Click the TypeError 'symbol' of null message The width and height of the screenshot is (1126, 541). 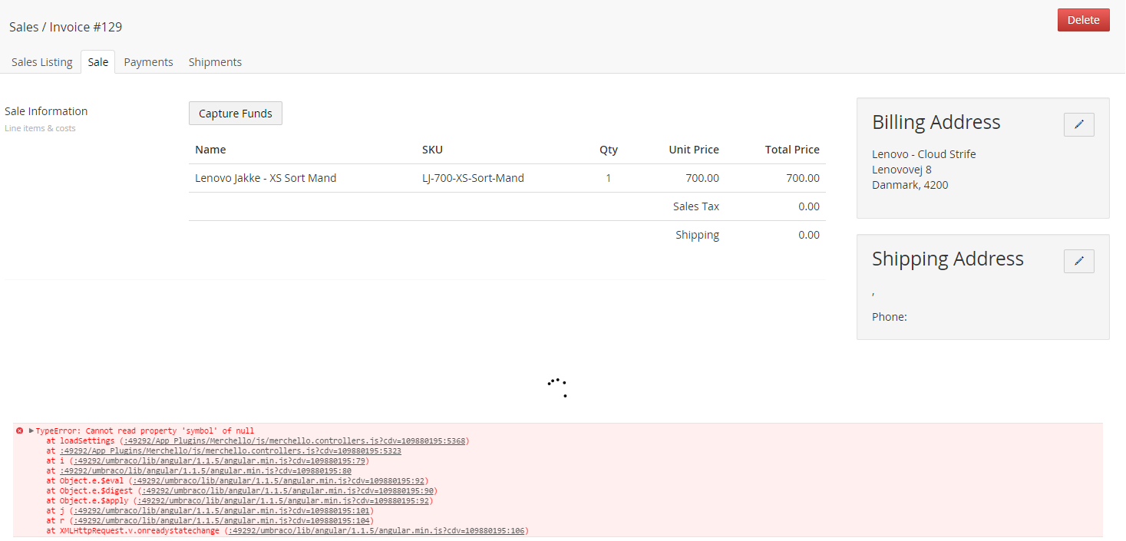click(x=145, y=431)
